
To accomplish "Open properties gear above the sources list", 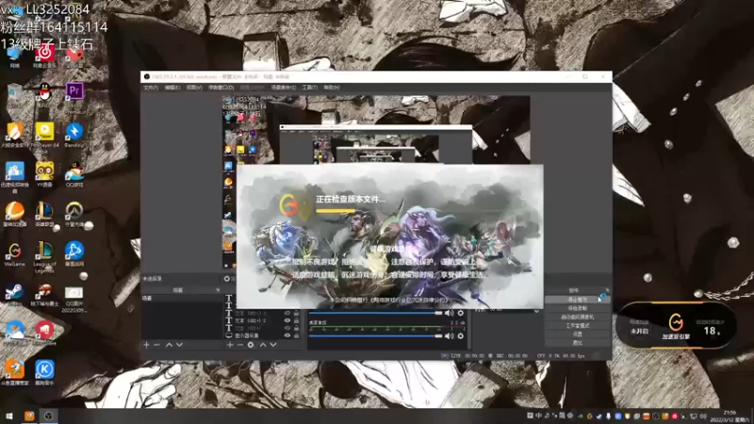I will [227, 278].
